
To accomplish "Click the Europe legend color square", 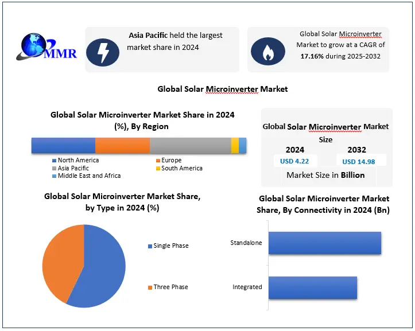I will pyautogui.click(x=158, y=161).
